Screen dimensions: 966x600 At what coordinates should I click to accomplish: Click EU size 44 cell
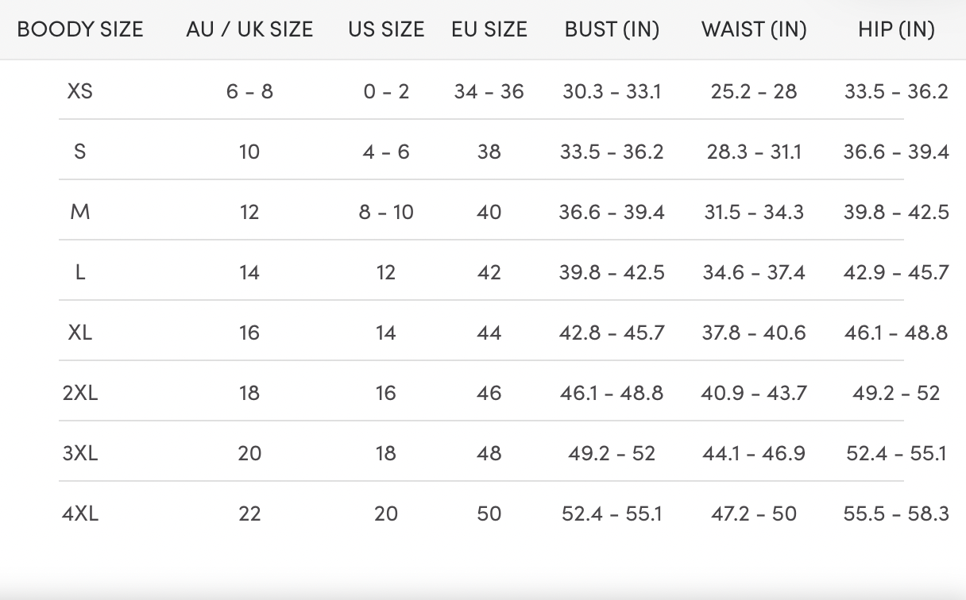pyautogui.click(x=489, y=333)
